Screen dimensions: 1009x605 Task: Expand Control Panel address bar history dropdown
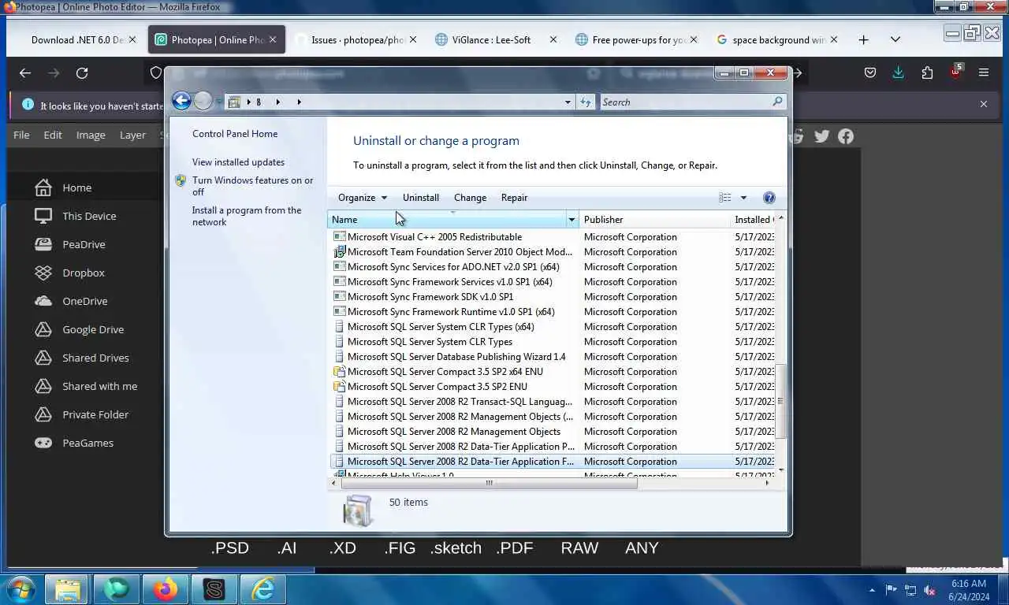[568, 102]
